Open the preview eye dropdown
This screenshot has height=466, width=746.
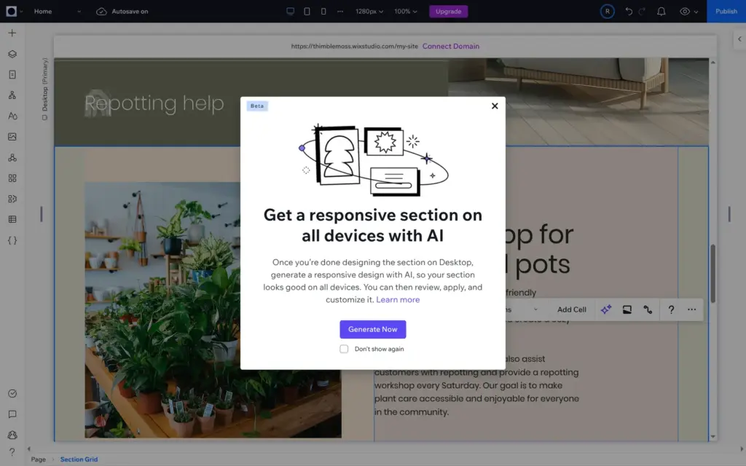[x=688, y=11]
